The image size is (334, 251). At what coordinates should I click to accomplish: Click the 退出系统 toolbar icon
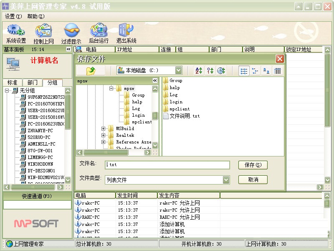coord(126,33)
